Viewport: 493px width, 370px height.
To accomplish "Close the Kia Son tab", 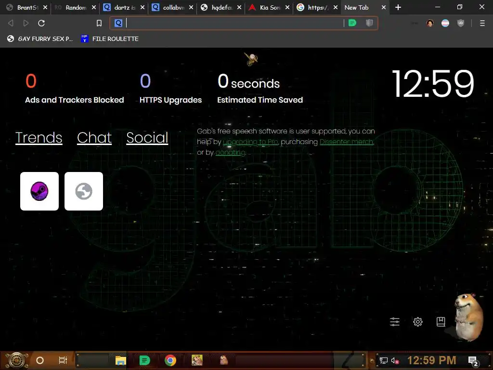I will [287, 7].
